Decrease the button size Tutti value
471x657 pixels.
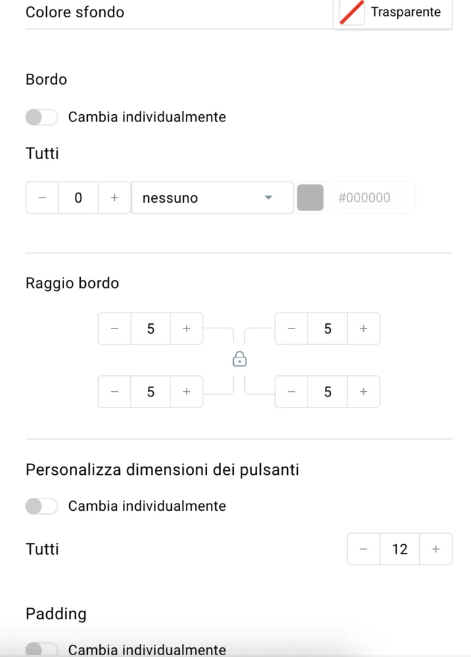pyautogui.click(x=364, y=549)
